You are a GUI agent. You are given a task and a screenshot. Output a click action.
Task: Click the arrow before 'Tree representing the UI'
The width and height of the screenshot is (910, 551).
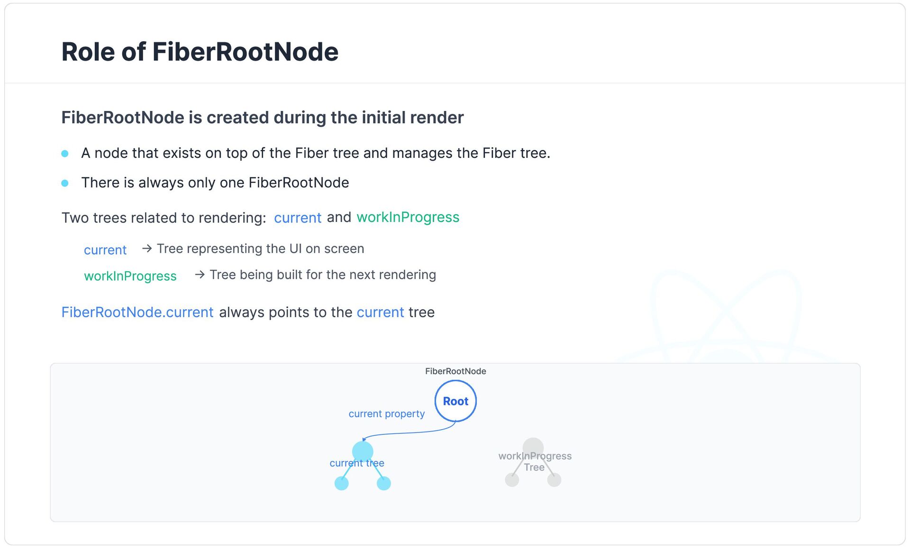(147, 248)
